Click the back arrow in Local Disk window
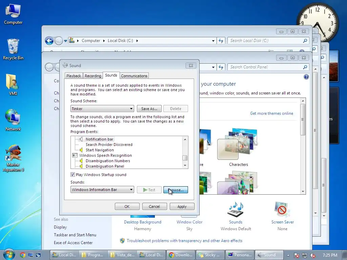 [x=49, y=41]
